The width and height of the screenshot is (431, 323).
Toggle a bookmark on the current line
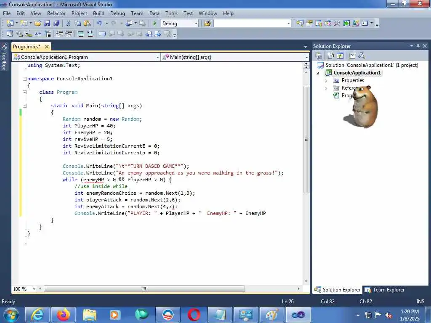click(102, 34)
